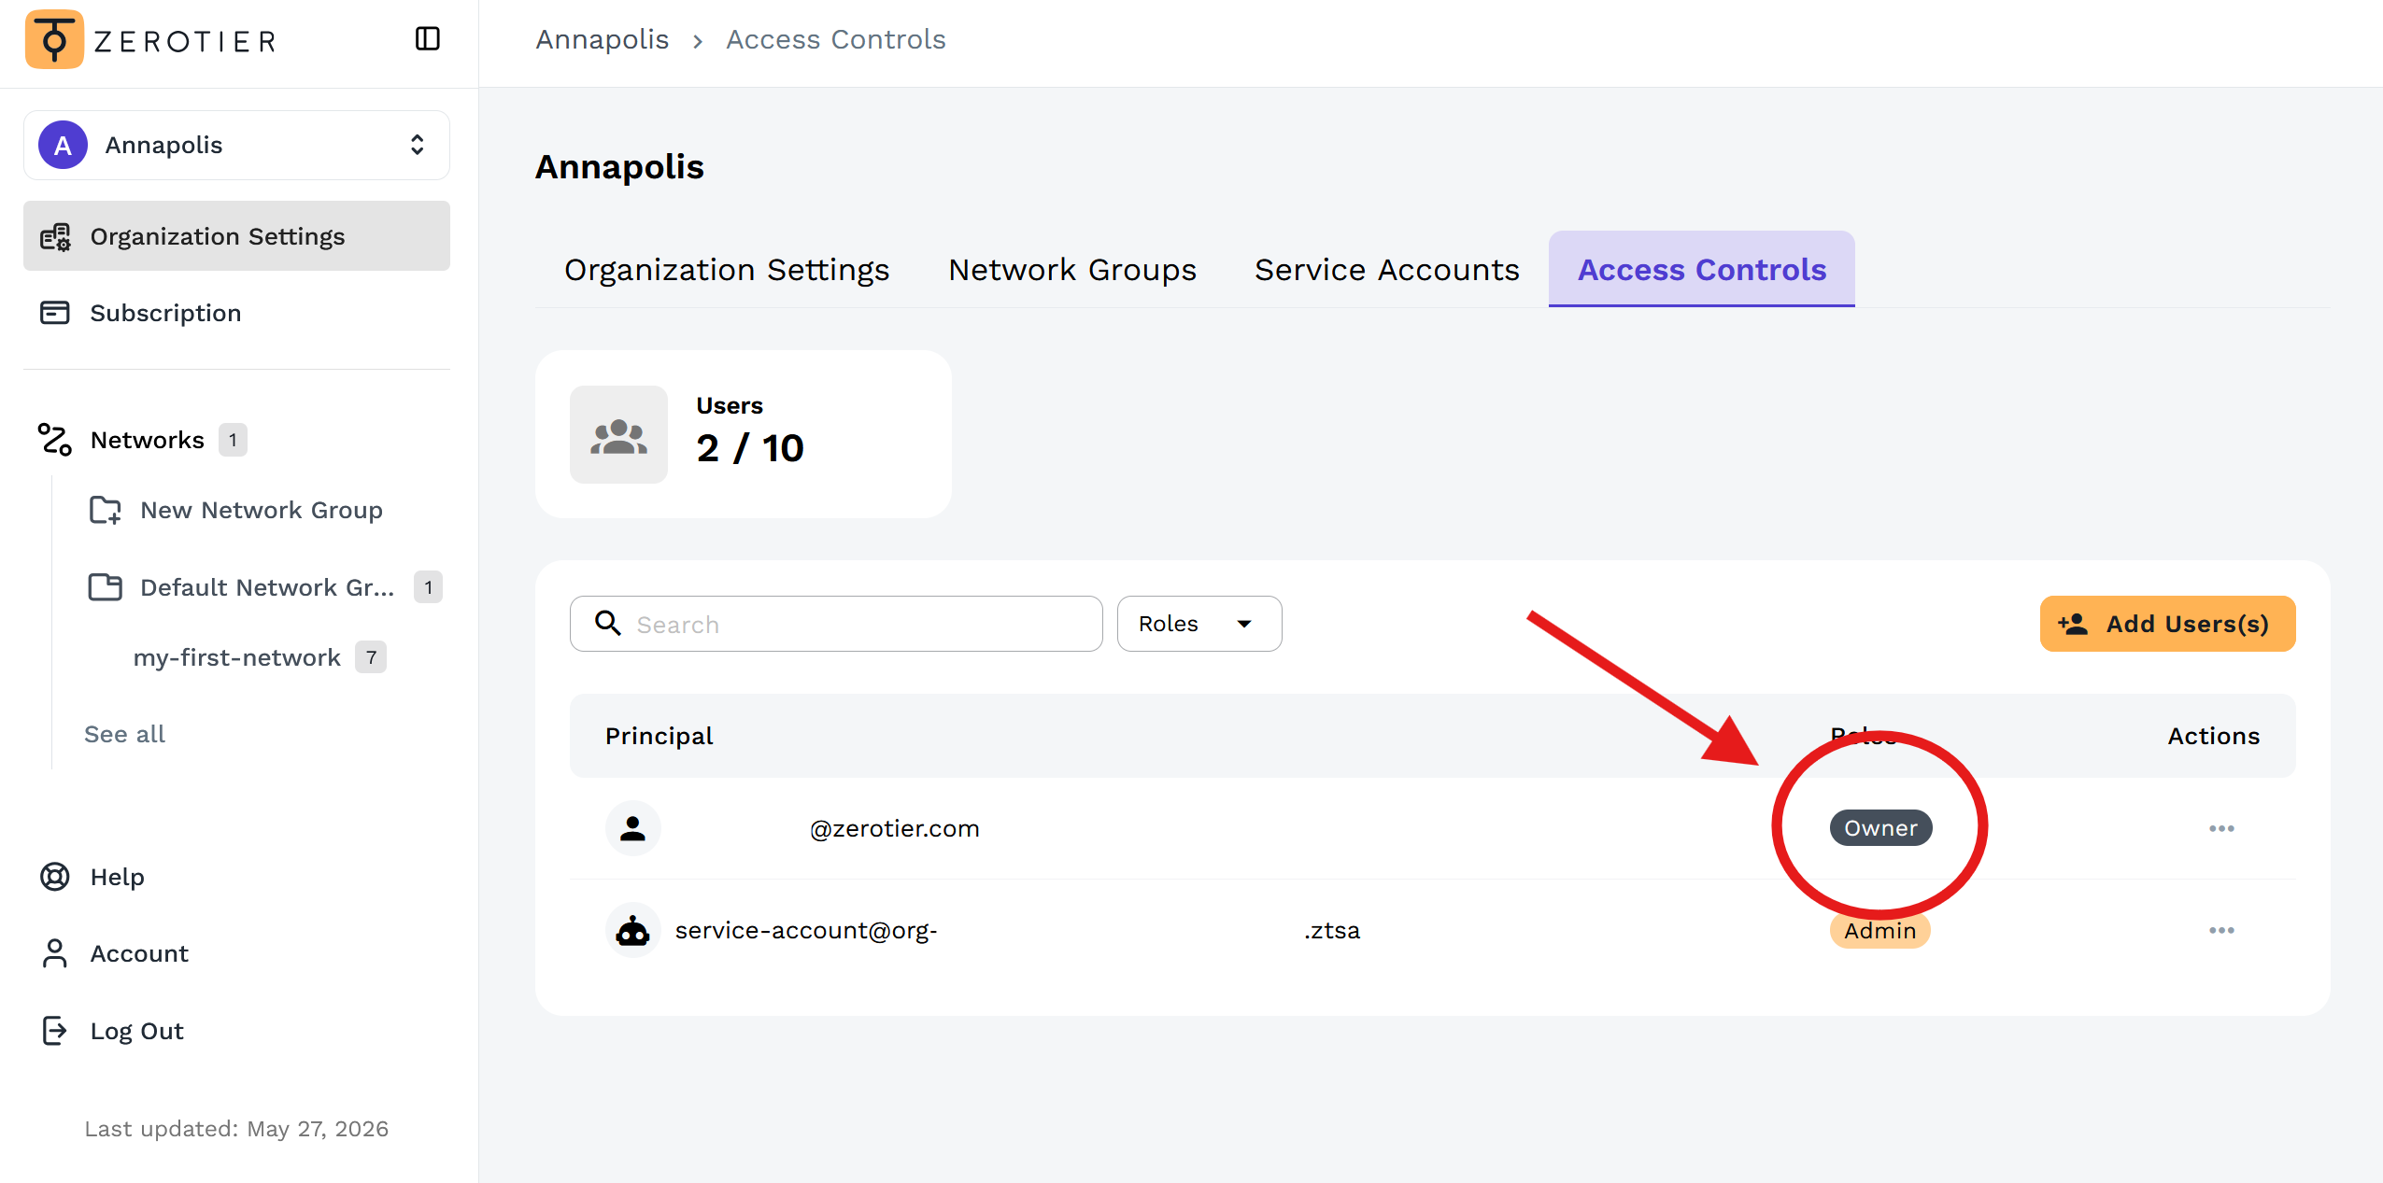This screenshot has height=1183, width=2383.
Task: Open the Annapolis organization switcher
Action: pos(236,145)
